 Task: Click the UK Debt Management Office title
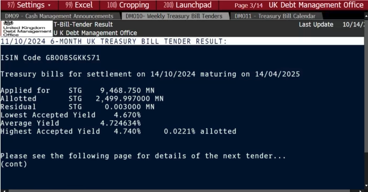[x=316, y=5]
